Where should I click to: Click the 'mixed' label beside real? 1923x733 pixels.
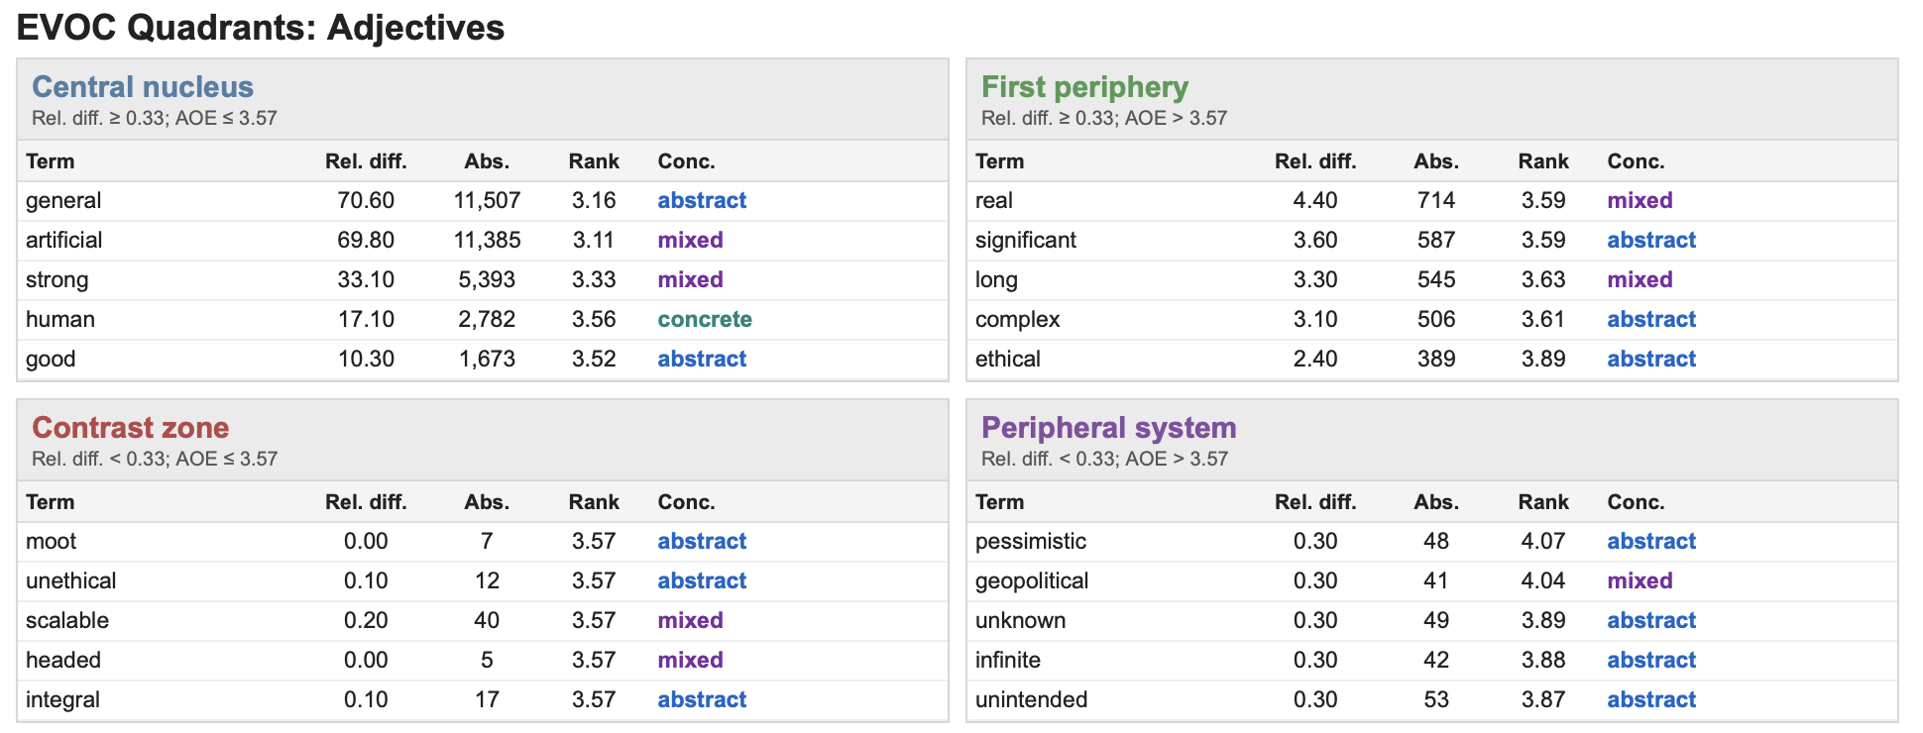tap(1640, 200)
